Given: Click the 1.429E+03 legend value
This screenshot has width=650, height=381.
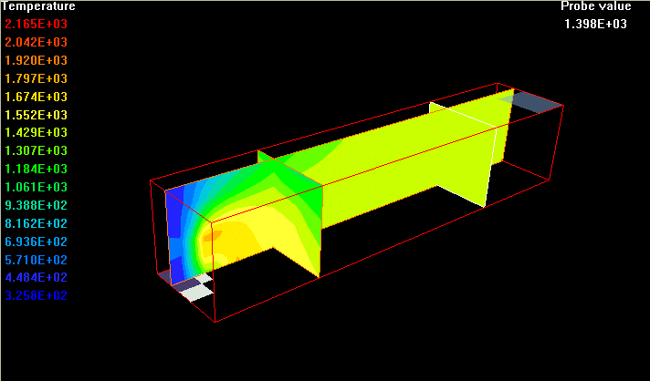Looking at the screenshot, I should tap(37, 133).
